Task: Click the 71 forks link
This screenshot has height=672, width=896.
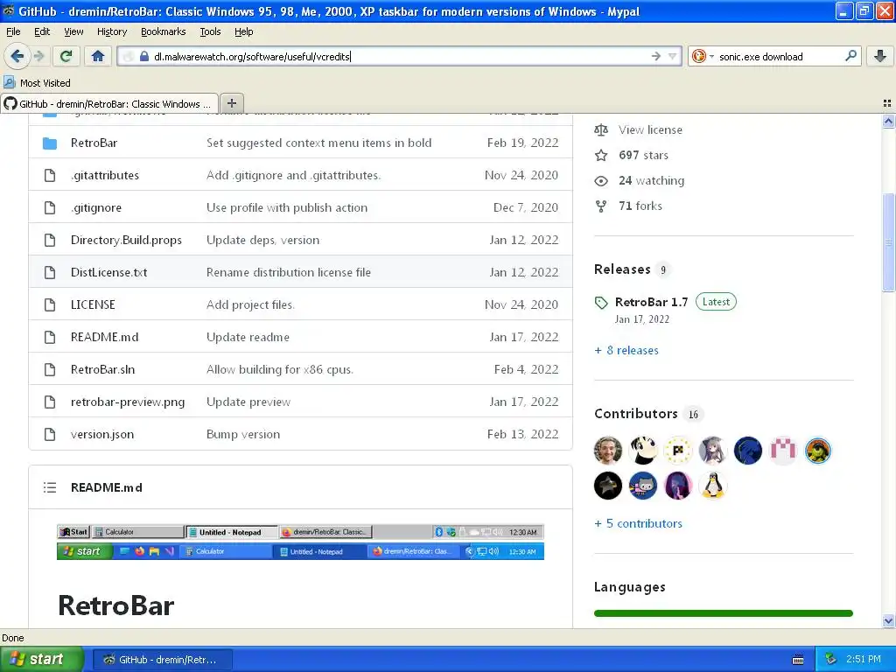Action: (x=640, y=206)
